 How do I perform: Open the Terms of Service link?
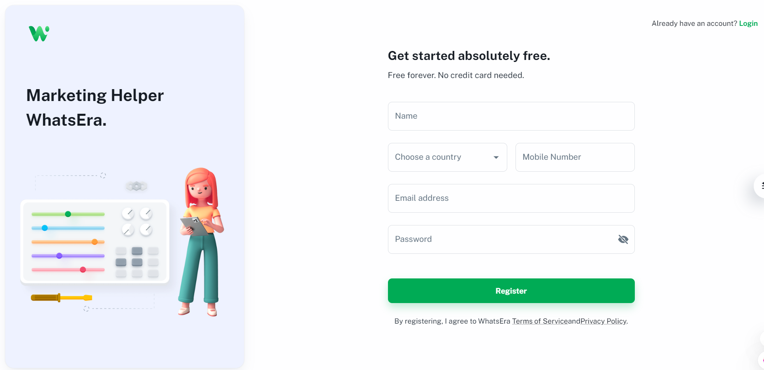click(539, 321)
